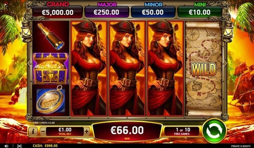The image size is (254, 148).
Task: Click the Minor jackpot amount
Action: click(152, 12)
